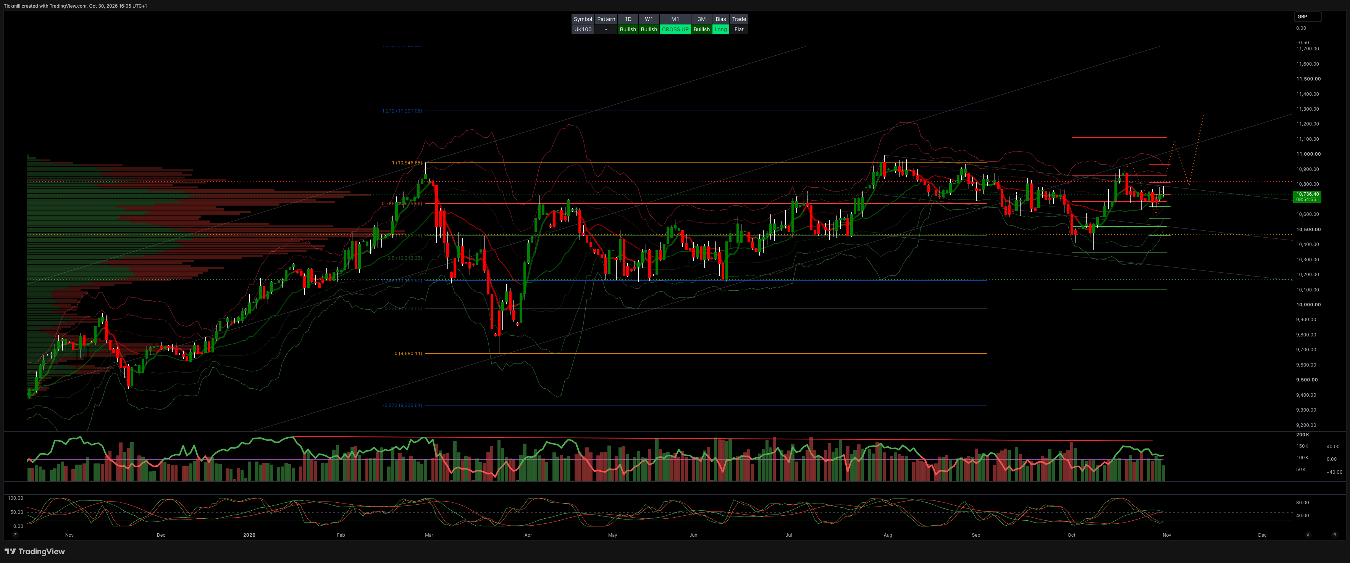Click the Bullish cell under W1
Image resolution: width=1350 pixels, height=563 pixels.
[x=649, y=29]
